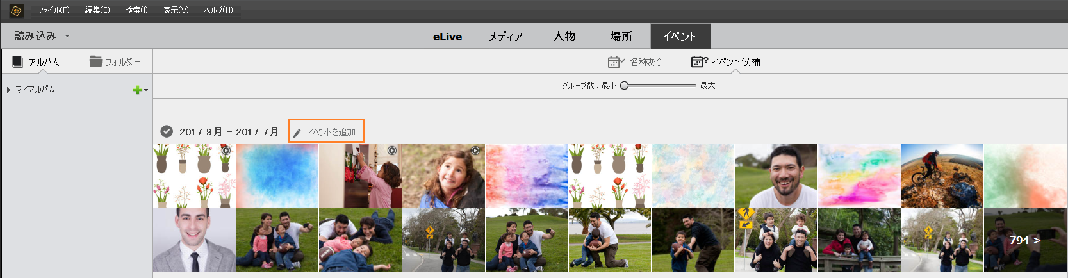This screenshot has height=278, width=1068.
Task: Expand the マイアルバム tree item
Action: pos(8,90)
